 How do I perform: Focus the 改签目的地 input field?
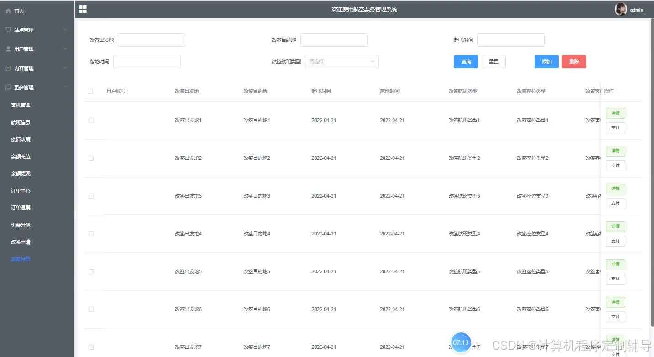click(x=334, y=40)
